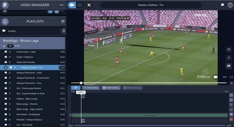The width and height of the screenshot is (234, 127).
Task: Toggle the flag on Gol - Construção Dentro
Action: point(6,88)
